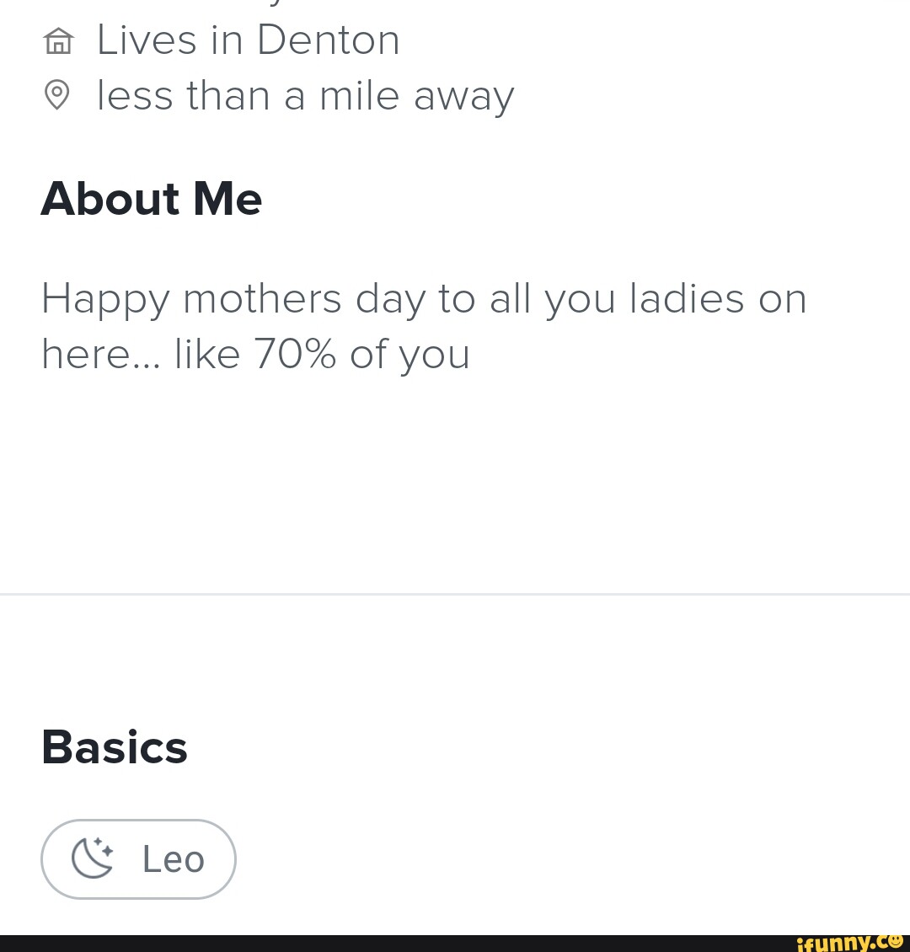The image size is (910, 952).
Task: Tap the Lives in Denton line
Action: coord(248,40)
